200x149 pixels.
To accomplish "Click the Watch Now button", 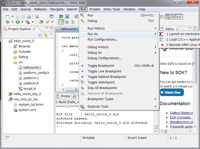I will pos(172,92).
